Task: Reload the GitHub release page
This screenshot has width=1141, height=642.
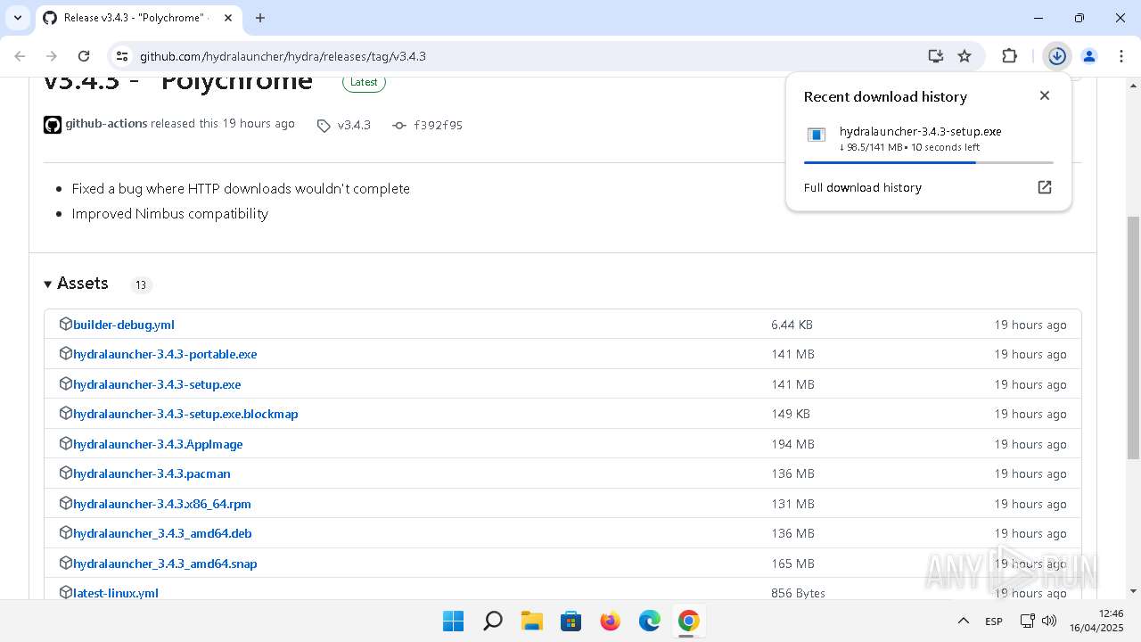Action: [x=84, y=56]
